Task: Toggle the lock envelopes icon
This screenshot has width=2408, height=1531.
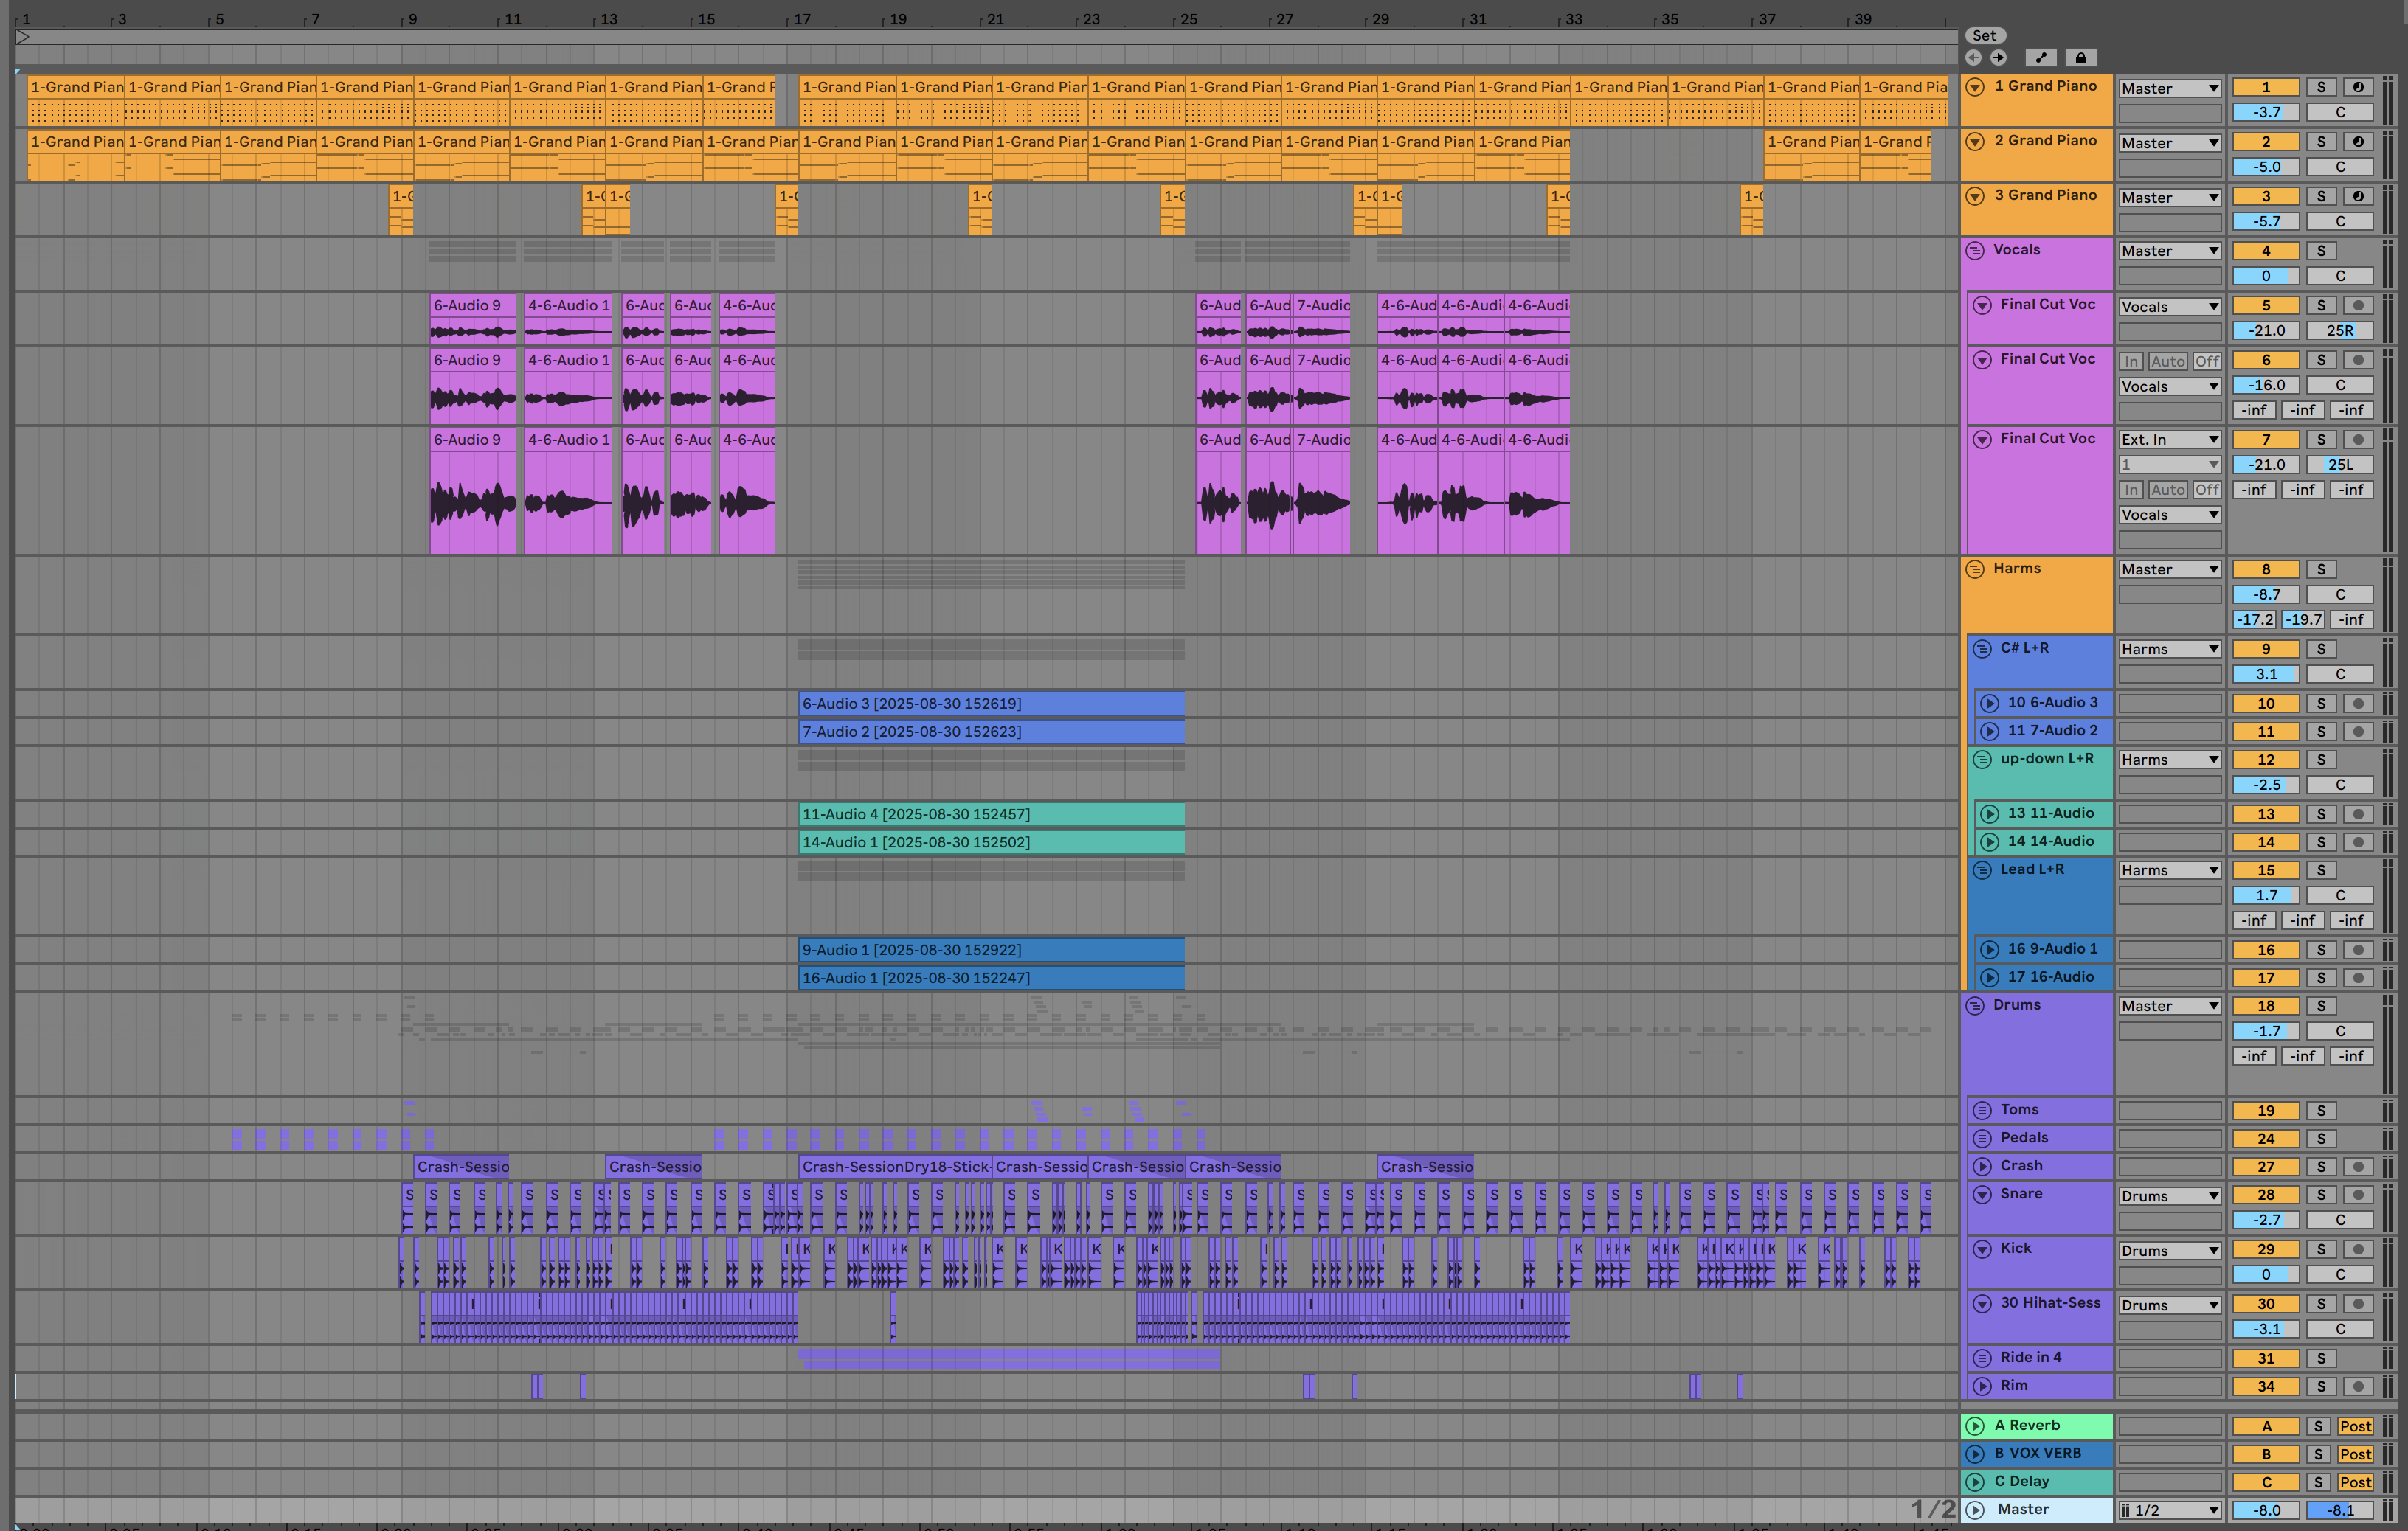Action: [2081, 58]
